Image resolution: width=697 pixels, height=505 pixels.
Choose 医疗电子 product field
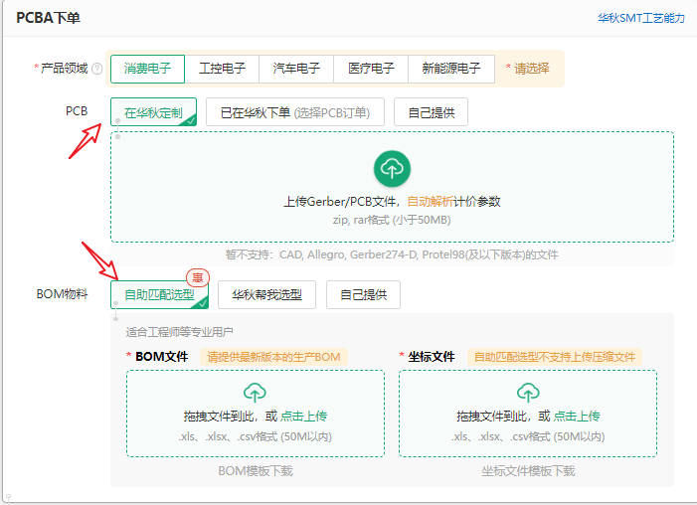[371, 69]
